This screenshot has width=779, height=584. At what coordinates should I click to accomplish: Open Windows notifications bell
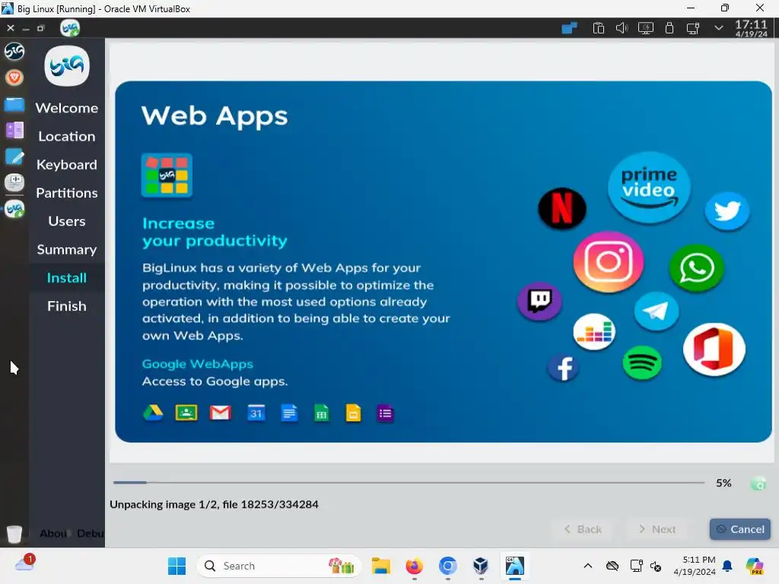point(727,566)
